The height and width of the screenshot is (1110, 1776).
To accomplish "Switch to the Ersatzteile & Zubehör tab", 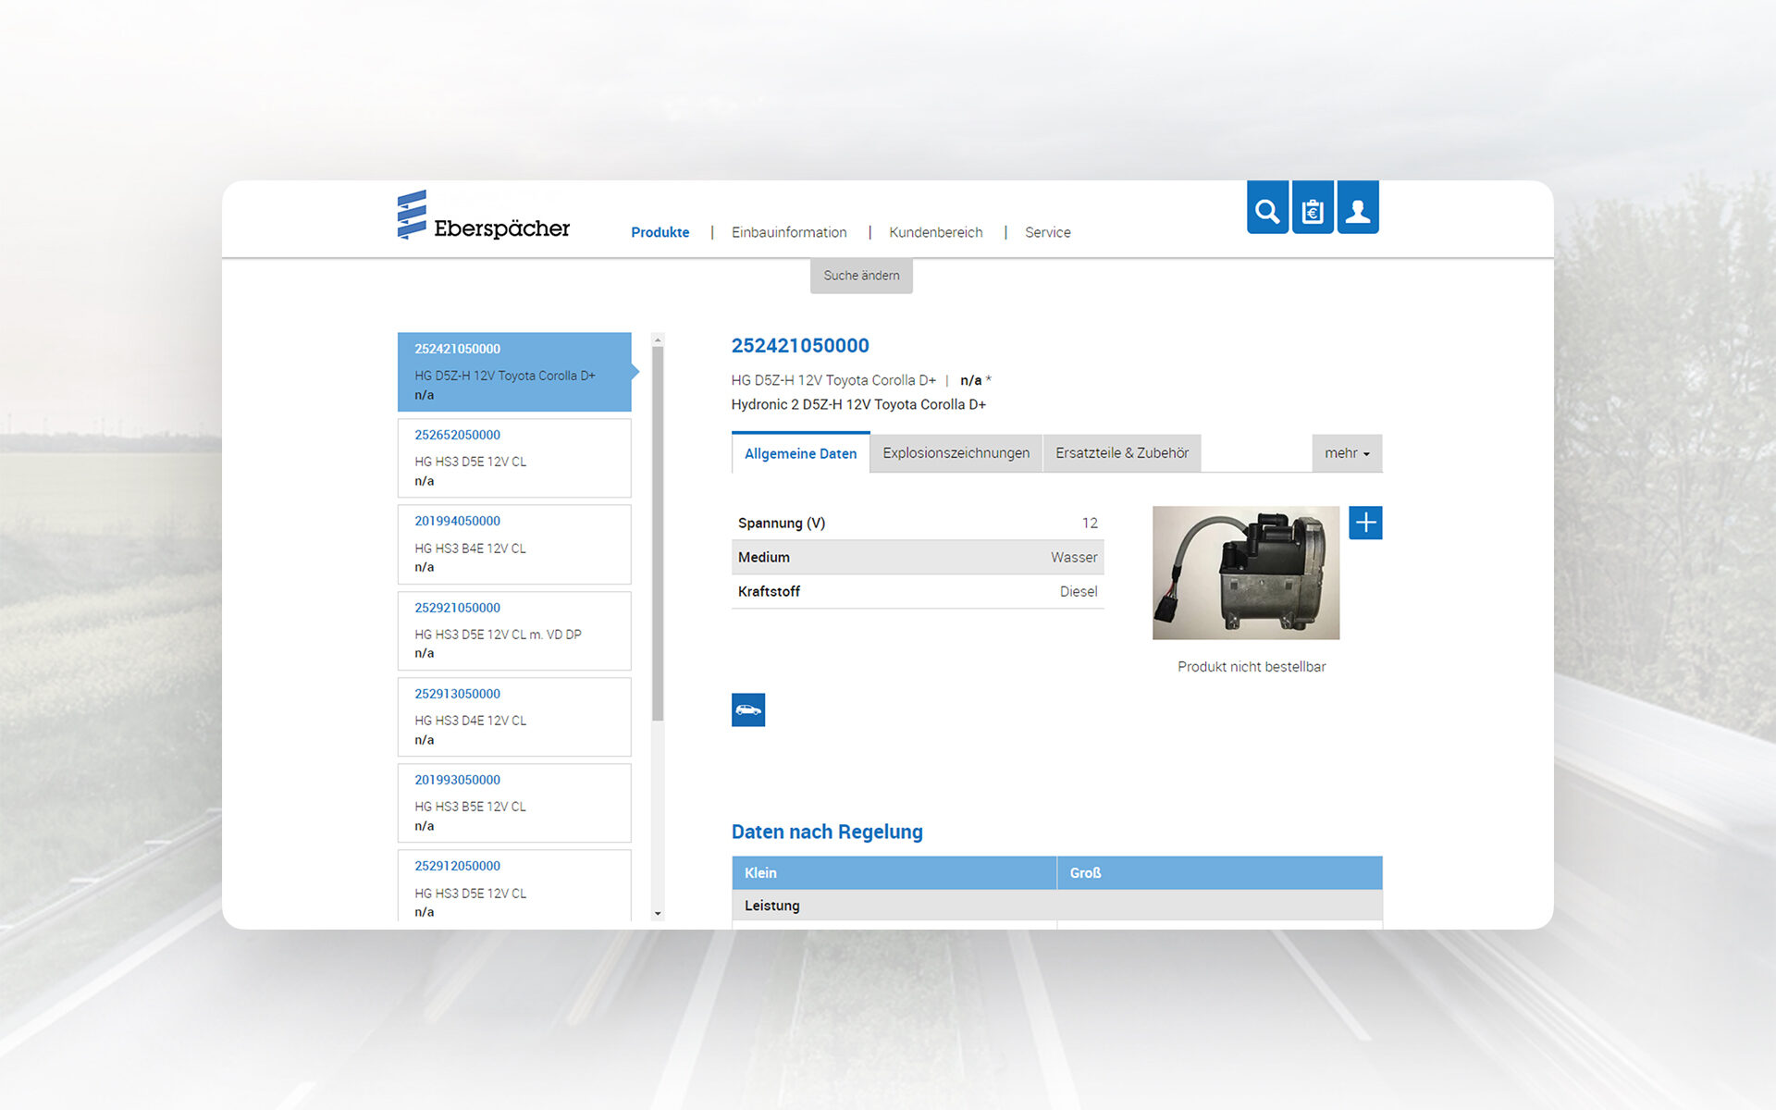I will (x=1121, y=451).
